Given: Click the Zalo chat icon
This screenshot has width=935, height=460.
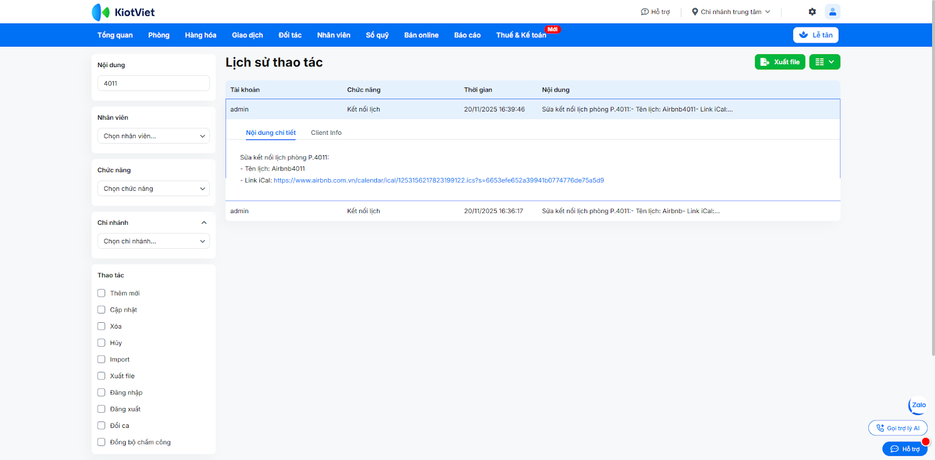Looking at the screenshot, I should point(918,405).
